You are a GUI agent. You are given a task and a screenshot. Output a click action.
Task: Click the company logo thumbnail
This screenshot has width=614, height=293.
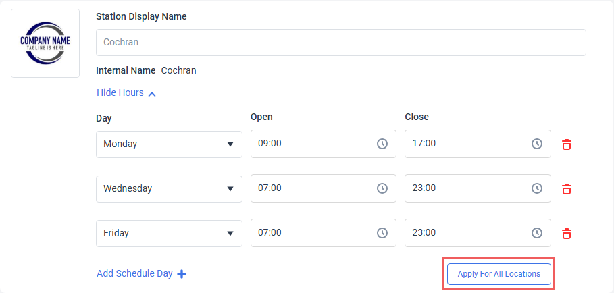pos(45,43)
